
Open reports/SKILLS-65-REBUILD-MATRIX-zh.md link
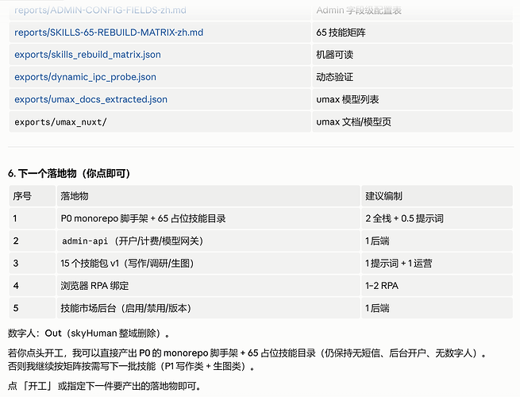click(109, 33)
